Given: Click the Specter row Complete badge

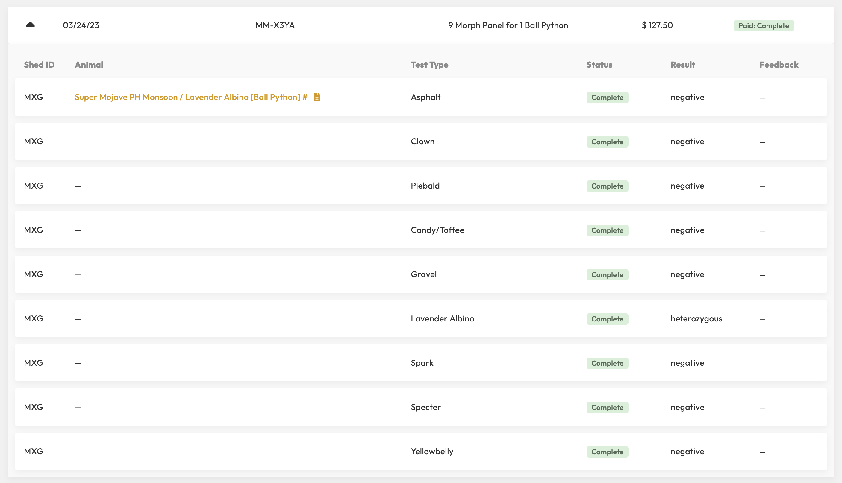Looking at the screenshot, I should point(607,407).
